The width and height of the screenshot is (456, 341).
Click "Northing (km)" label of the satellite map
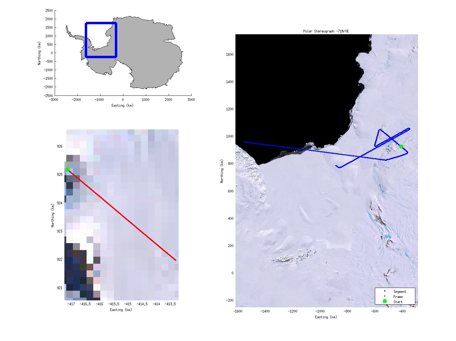click(x=222, y=171)
